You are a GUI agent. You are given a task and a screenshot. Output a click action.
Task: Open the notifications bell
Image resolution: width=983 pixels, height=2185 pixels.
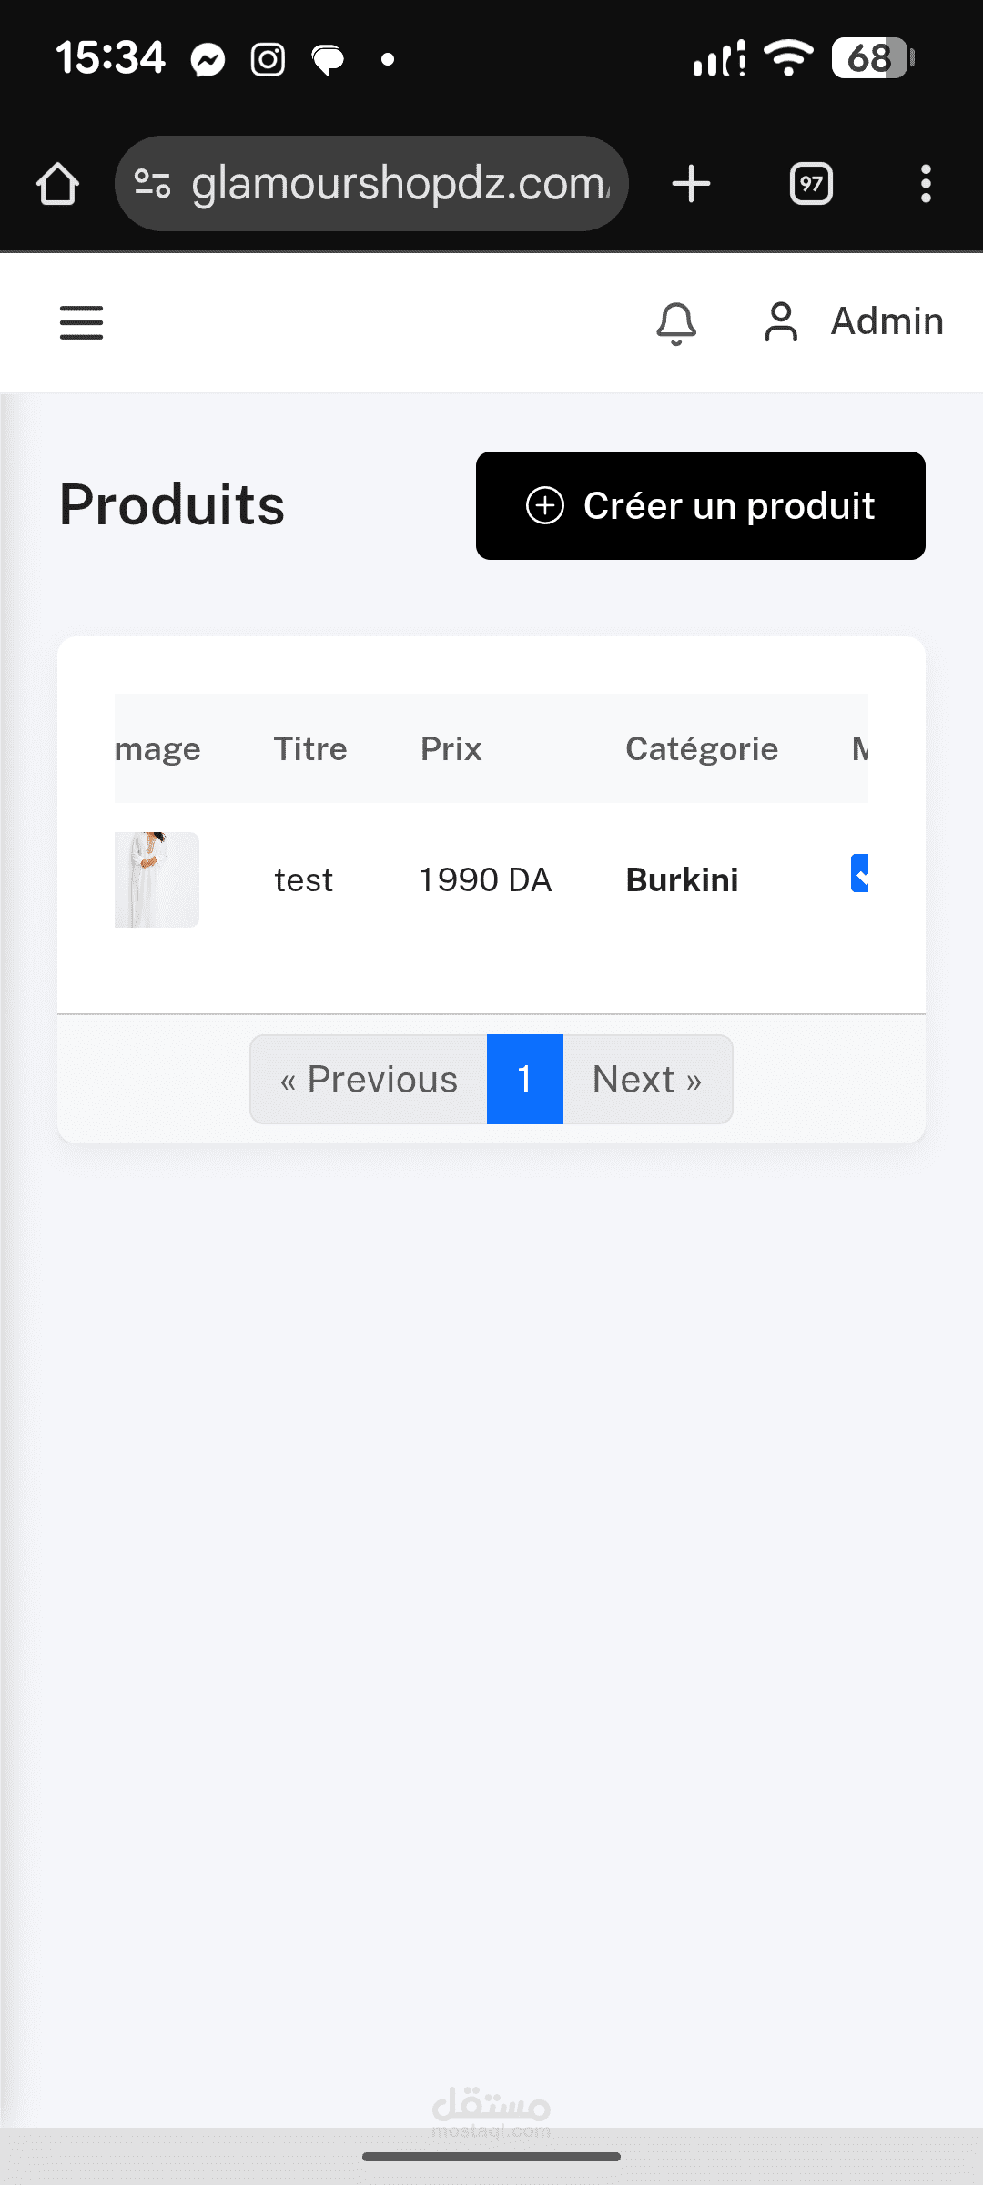point(676,323)
